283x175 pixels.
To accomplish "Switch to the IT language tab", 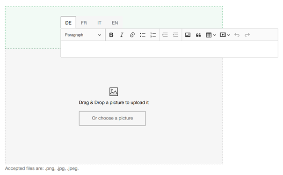I will [x=99, y=23].
